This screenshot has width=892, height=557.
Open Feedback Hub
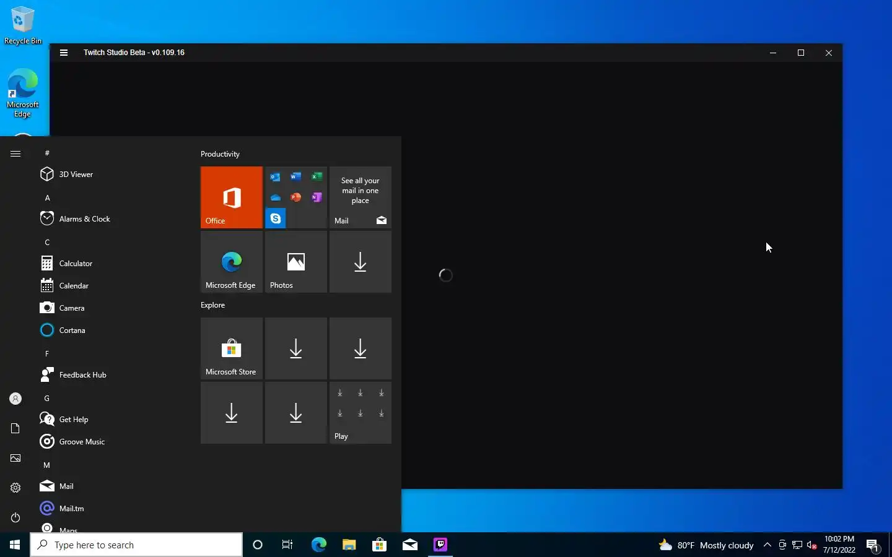110,375
